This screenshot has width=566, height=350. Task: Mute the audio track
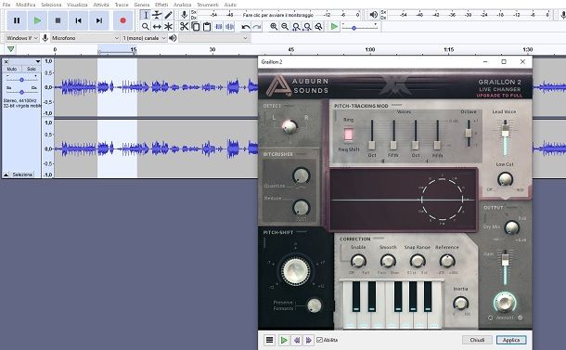click(12, 69)
